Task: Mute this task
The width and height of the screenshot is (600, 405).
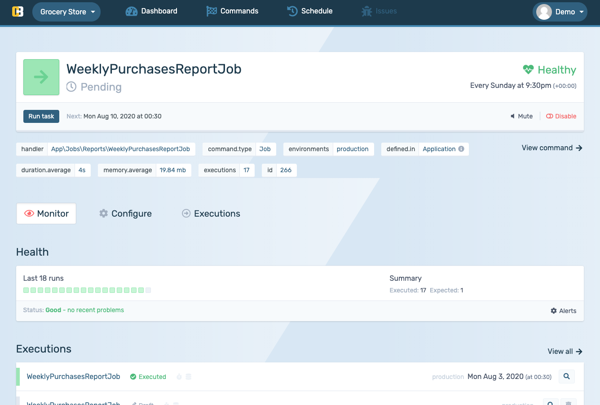Action: point(521,116)
